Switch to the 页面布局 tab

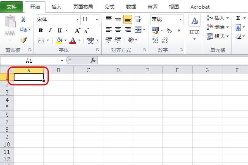83,7
